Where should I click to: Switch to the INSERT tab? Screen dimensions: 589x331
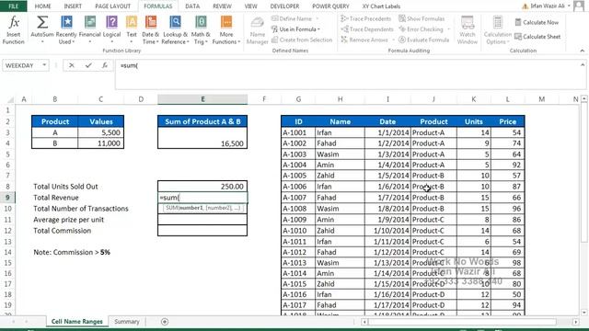(x=73, y=6)
